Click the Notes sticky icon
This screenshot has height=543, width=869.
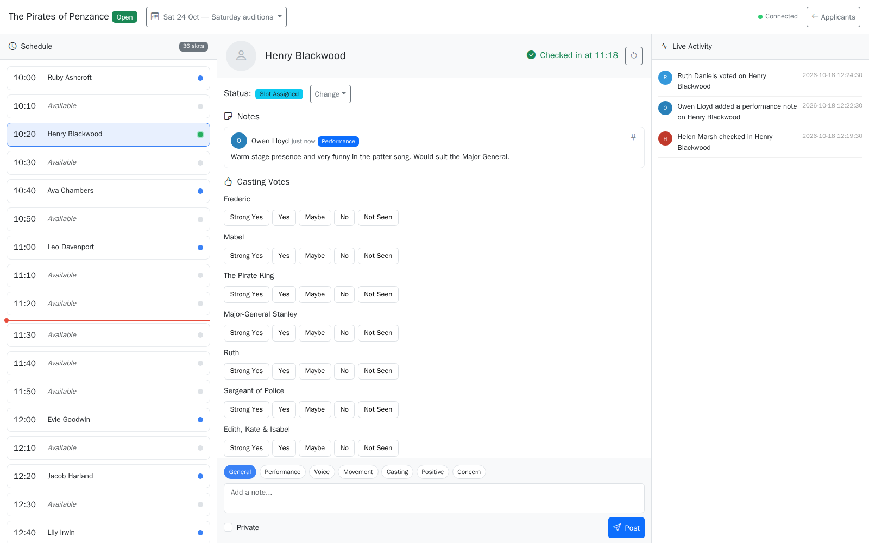228,117
